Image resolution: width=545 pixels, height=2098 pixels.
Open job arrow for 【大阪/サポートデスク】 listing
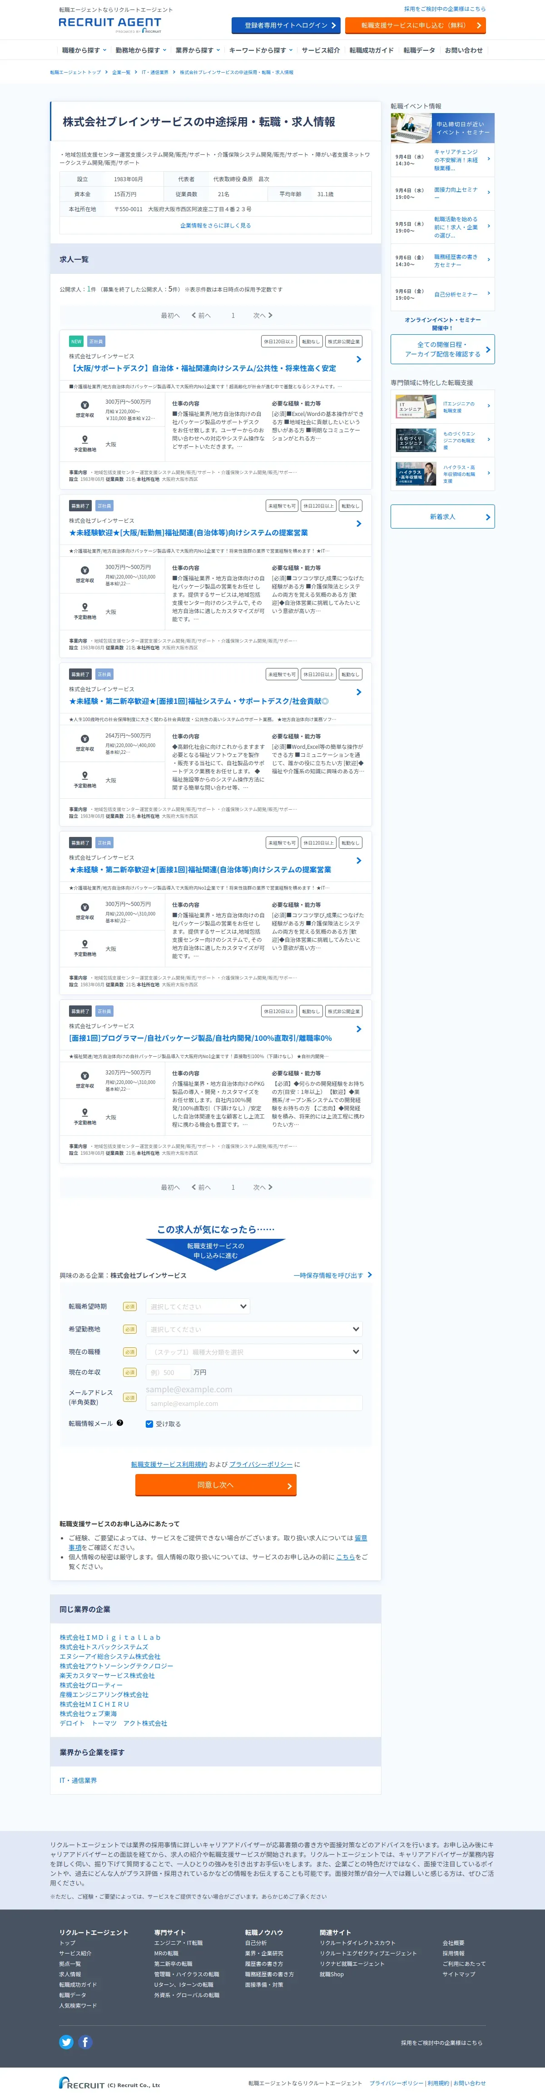[358, 359]
